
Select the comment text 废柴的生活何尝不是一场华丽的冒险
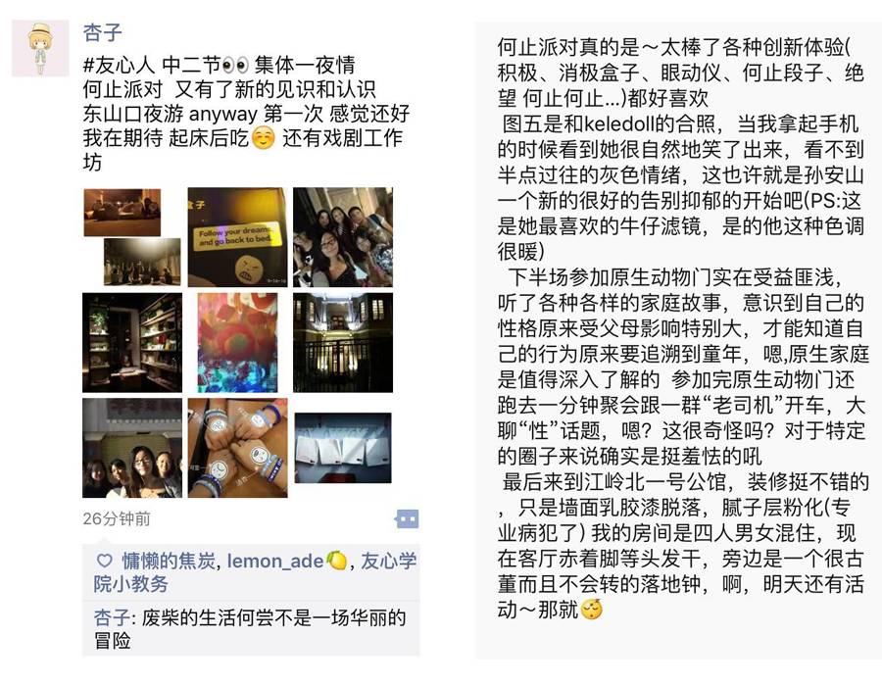(x=250, y=628)
